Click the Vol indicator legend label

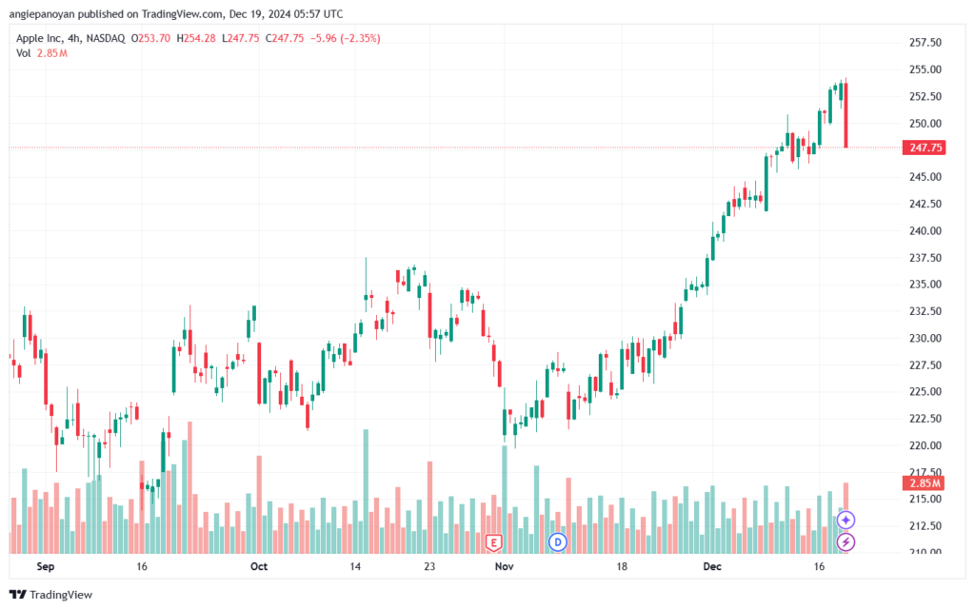23,53
